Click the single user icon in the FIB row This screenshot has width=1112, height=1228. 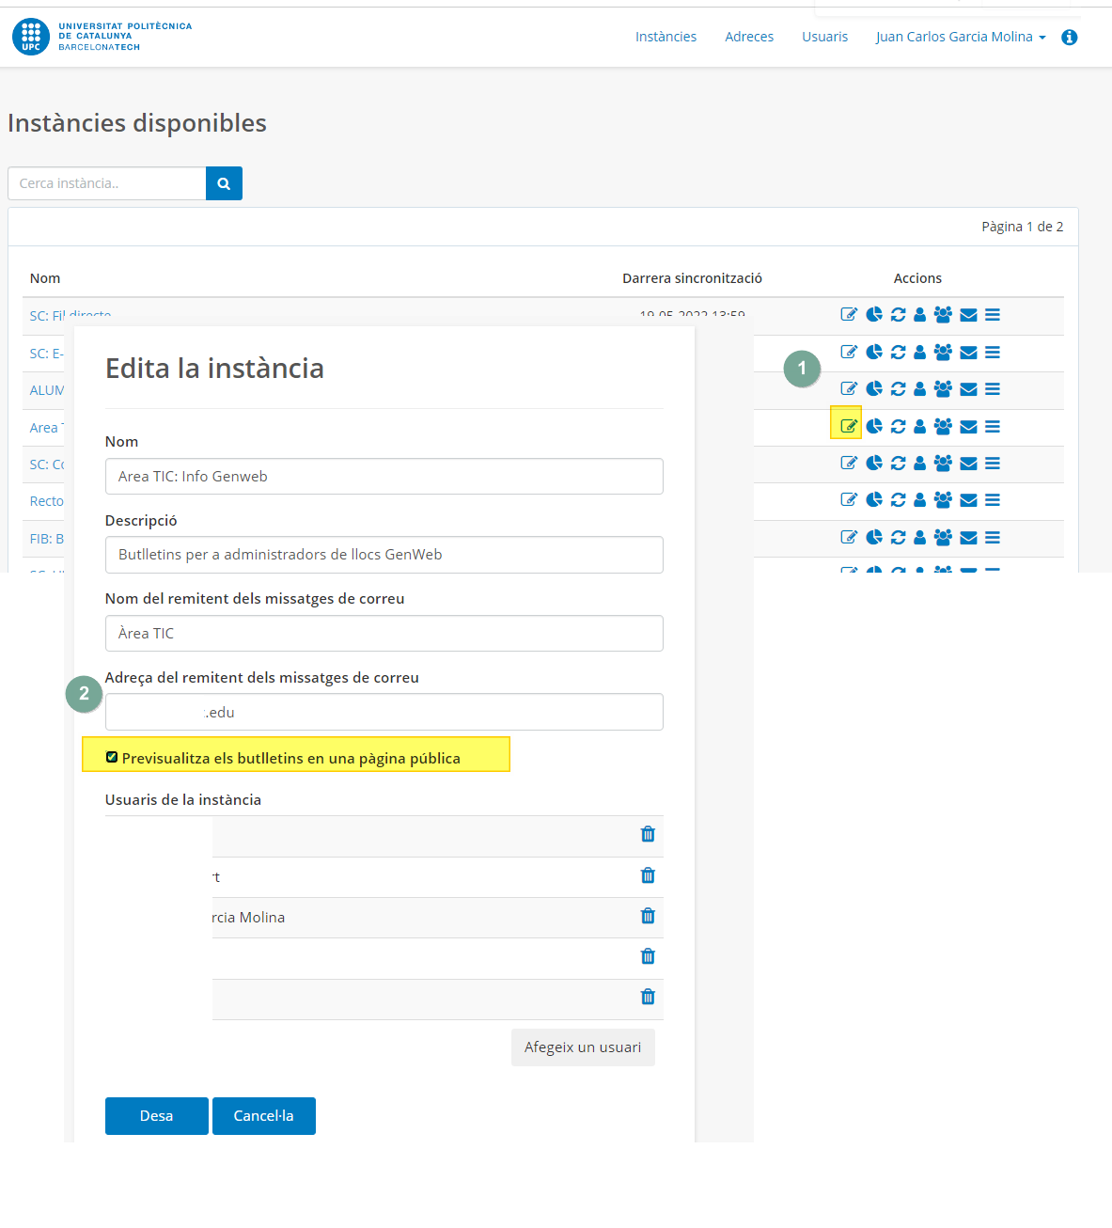tap(920, 538)
